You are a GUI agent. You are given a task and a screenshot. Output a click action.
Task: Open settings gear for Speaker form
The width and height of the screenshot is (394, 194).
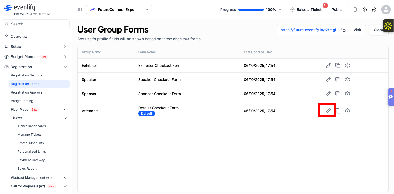pos(347,80)
